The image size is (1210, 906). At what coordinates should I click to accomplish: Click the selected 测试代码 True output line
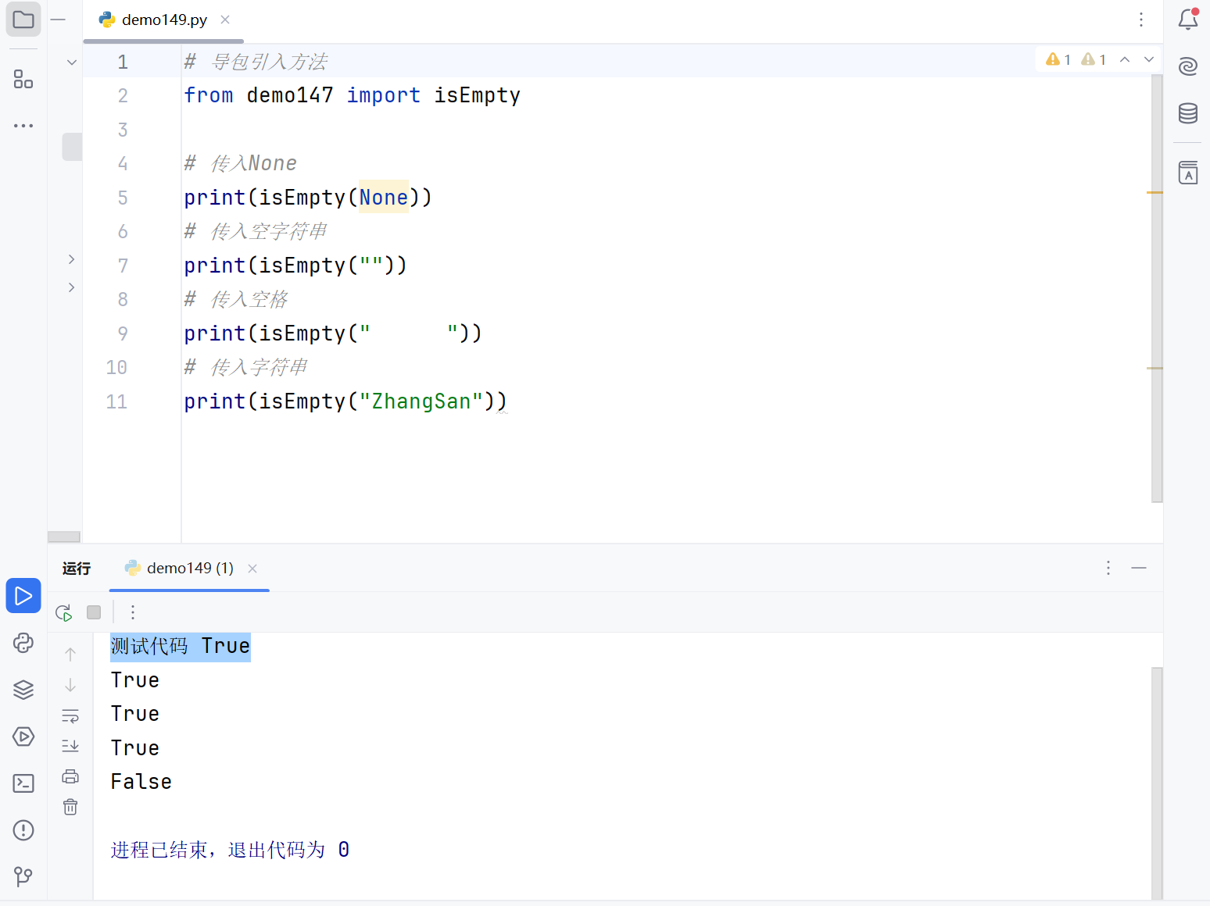point(181,647)
